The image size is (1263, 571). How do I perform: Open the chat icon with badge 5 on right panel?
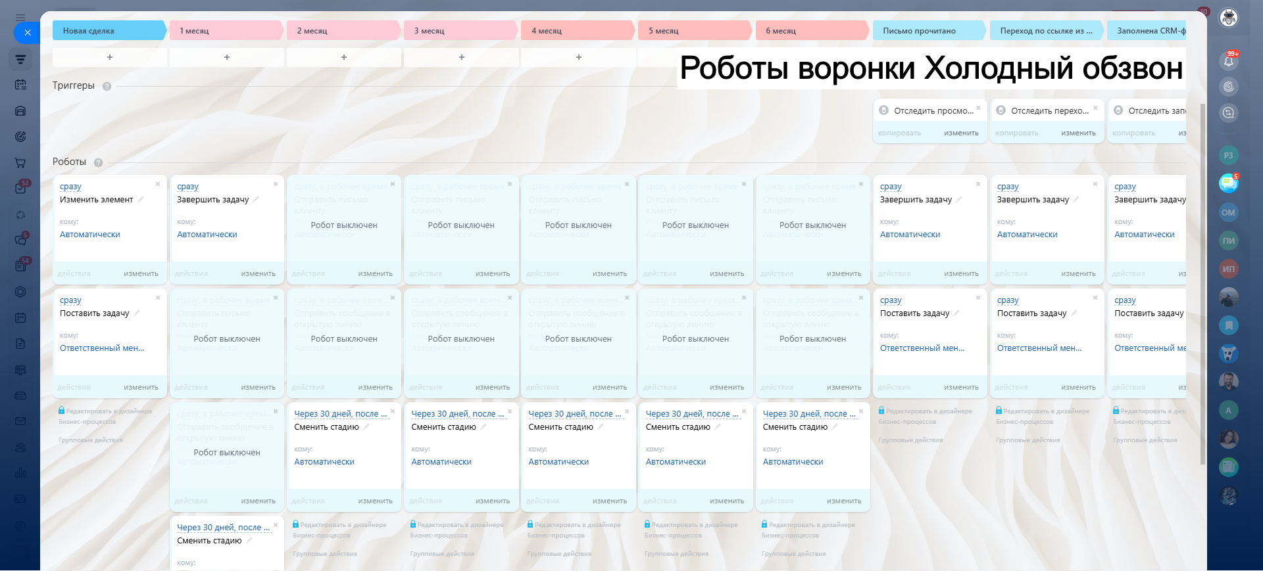(x=1228, y=183)
